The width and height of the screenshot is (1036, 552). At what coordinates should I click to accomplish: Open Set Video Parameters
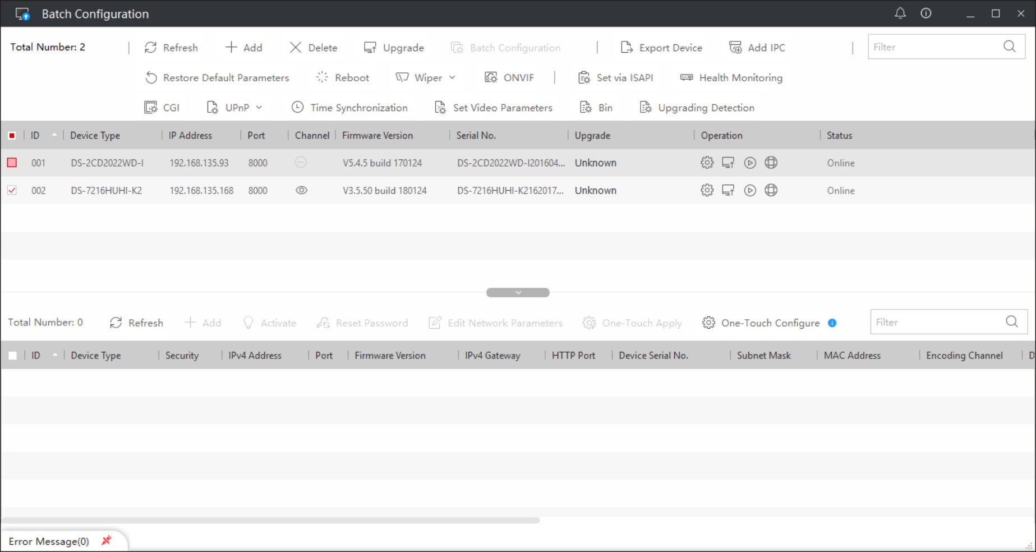tap(494, 108)
